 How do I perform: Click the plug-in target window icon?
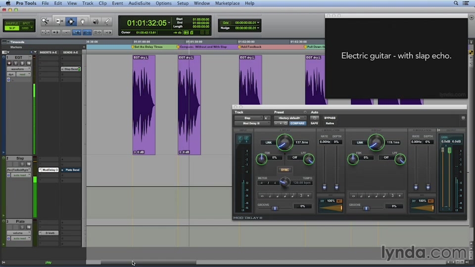tap(463, 118)
